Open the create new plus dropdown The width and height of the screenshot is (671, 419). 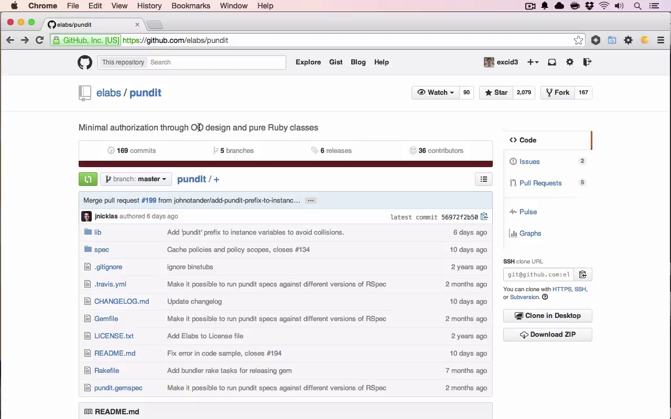click(x=533, y=62)
